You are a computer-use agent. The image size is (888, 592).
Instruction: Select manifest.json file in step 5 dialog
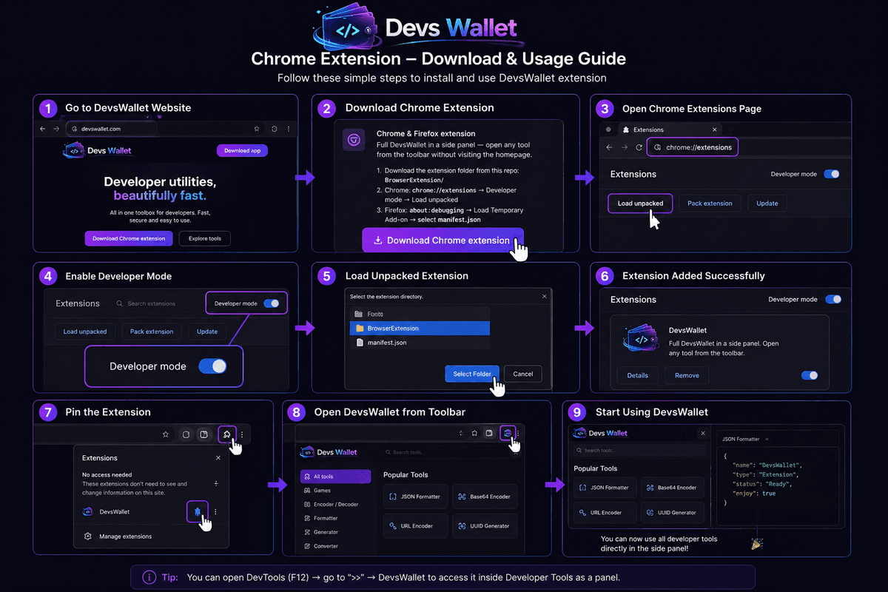point(420,343)
